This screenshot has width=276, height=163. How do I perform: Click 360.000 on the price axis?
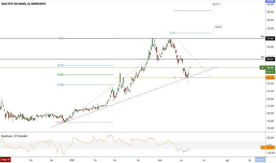tap(270, 28)
